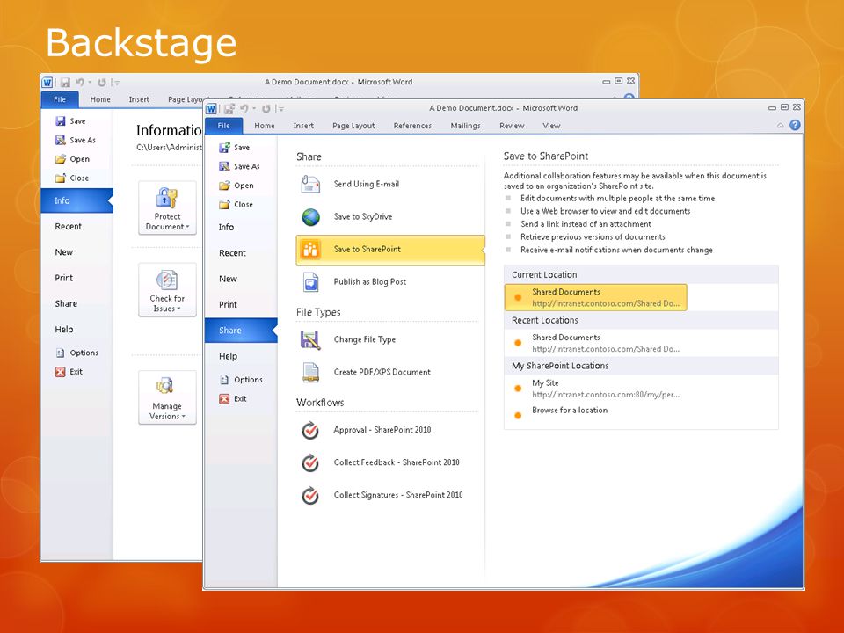Choose Shared Documents under Current Location
Image resolution: width=844 pixels, height=633 pixels.
pos(596,298)
